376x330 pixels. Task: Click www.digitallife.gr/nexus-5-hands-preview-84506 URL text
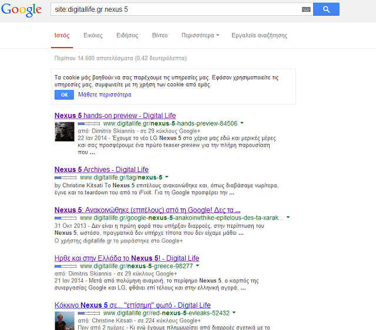170,123
